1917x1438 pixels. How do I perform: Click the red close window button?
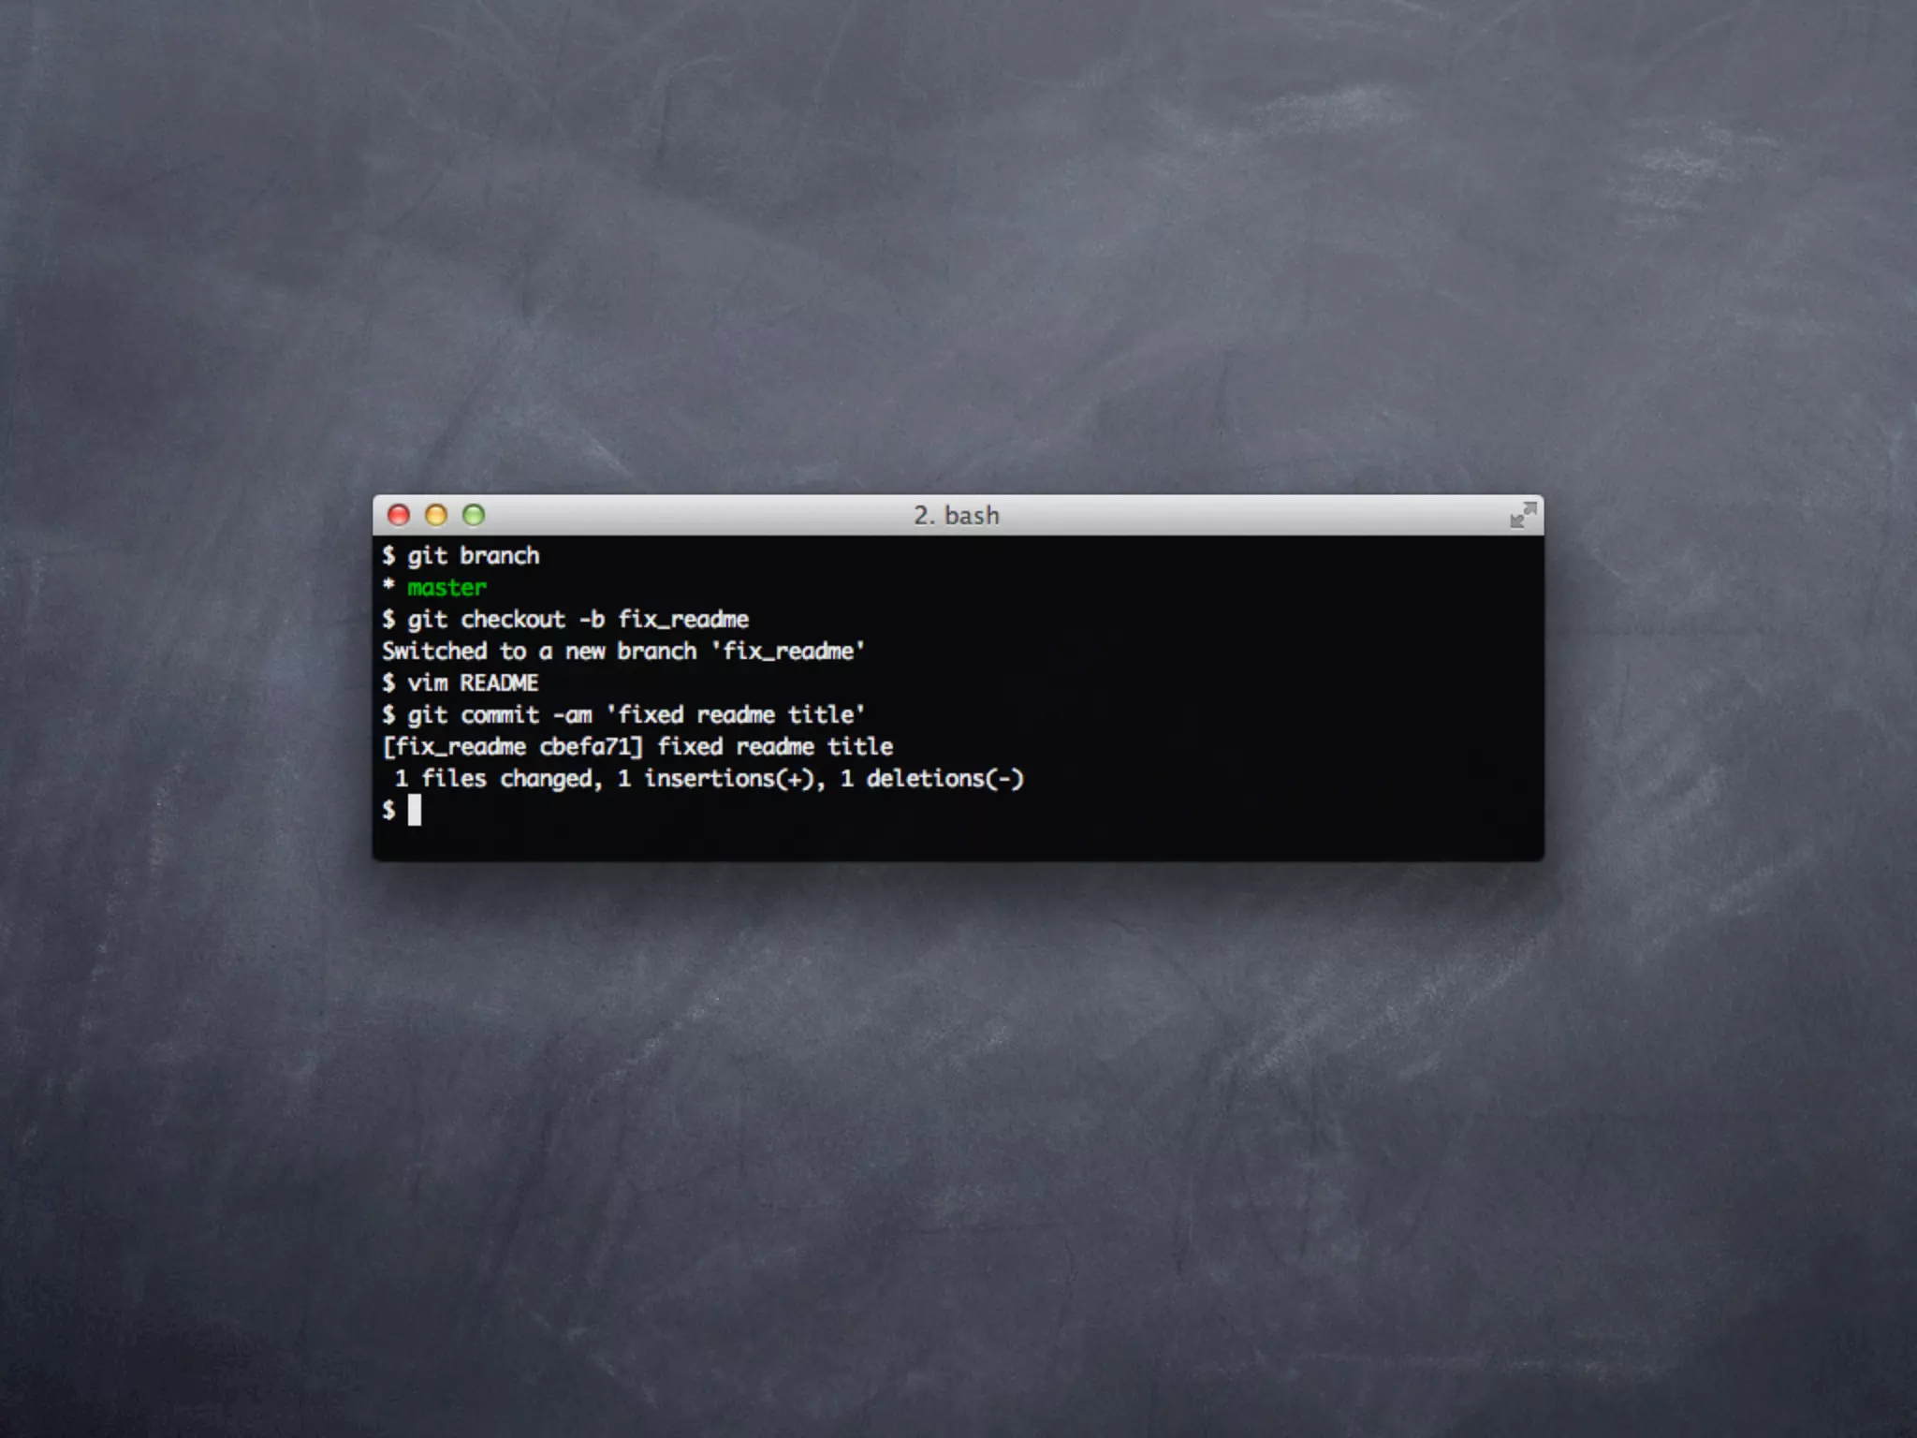pyautogui.click(x=399, y=515)
